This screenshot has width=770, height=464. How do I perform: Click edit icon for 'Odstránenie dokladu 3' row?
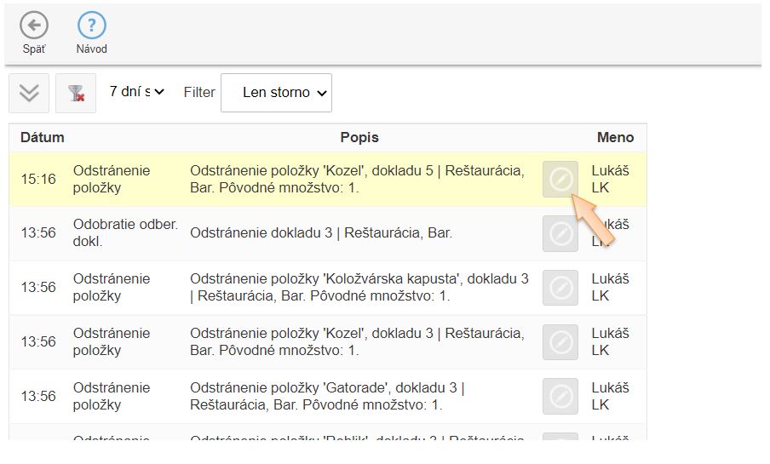pyautogui.click(x=560, y=233)
